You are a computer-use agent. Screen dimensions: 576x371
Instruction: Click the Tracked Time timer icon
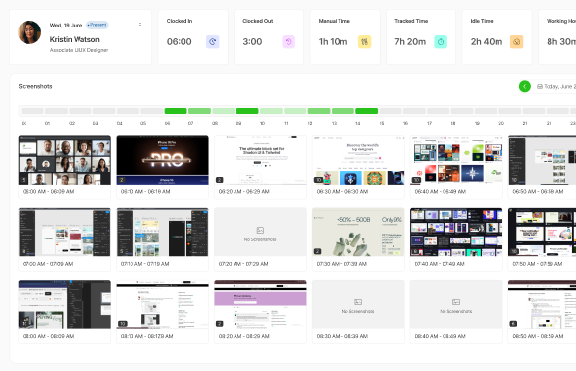(x=441, y=42)
